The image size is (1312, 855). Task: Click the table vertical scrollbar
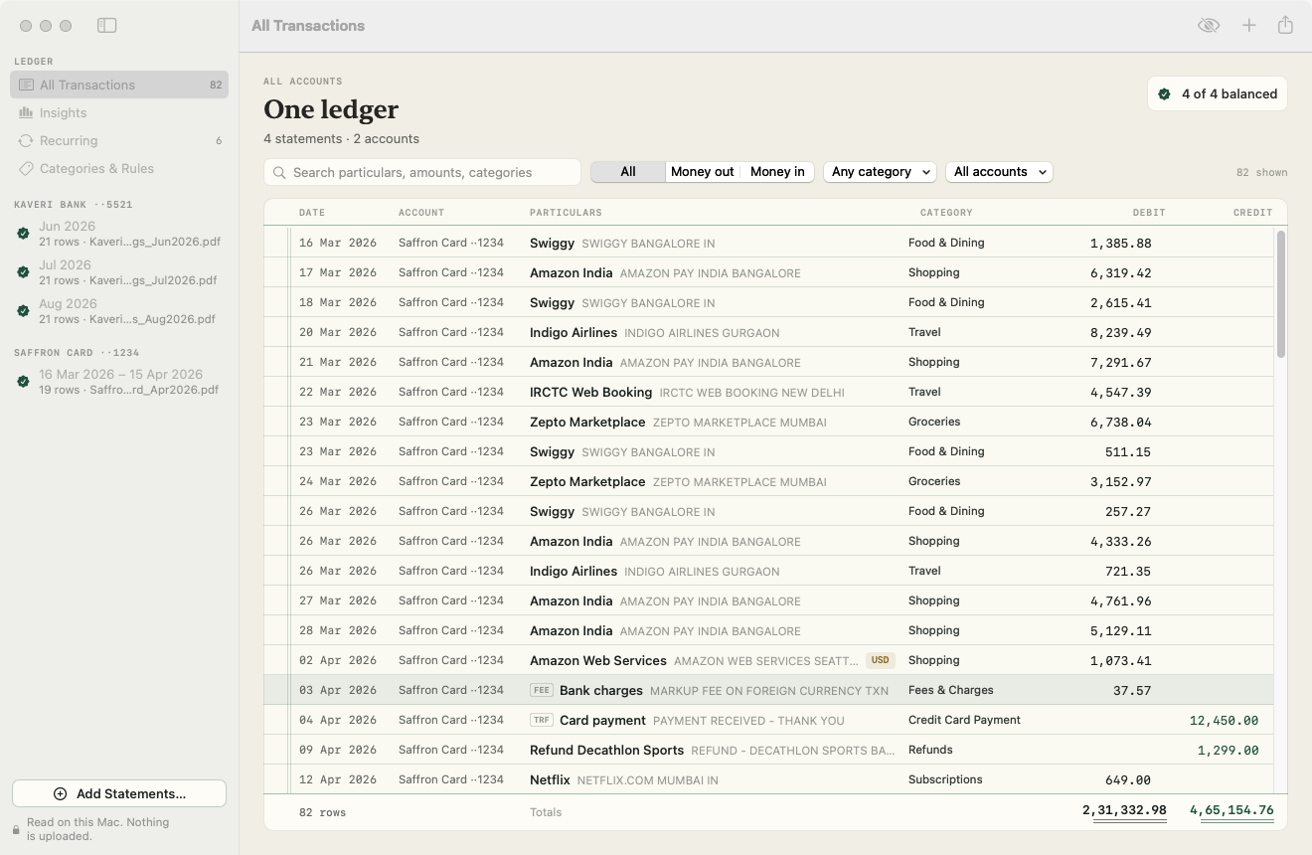tap(1281, 294)
